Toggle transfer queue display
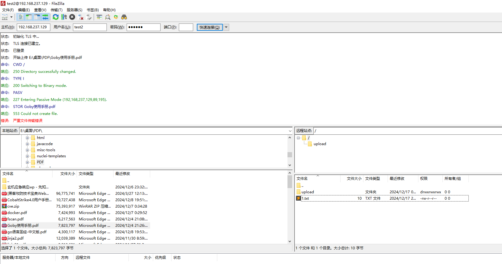 click(x=45, y=17)
